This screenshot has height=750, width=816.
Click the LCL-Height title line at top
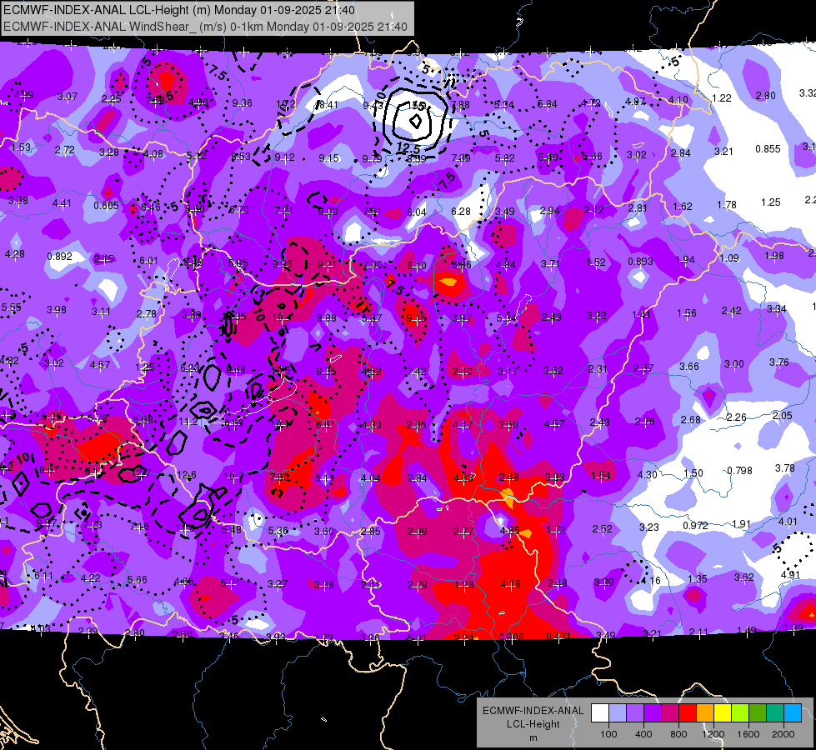click(179, 10)
